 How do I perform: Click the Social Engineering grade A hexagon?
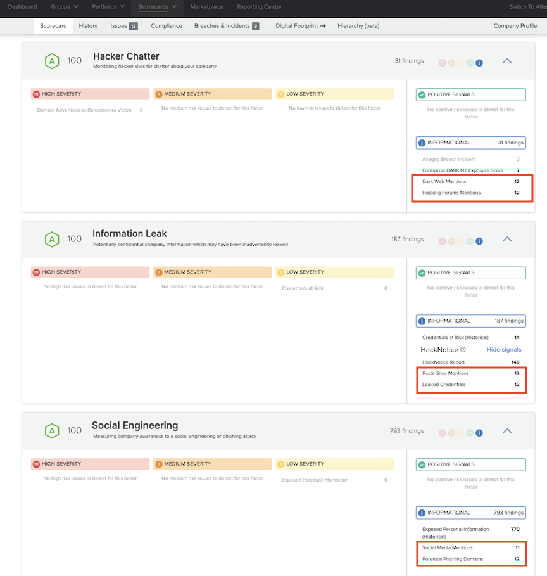[51, 431]
